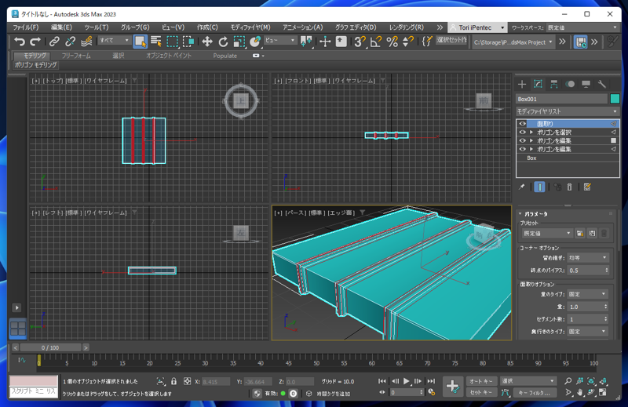Screen dimensions: 628x407
Task: Choose the Select Object tool
Action: pyautogui.click(x=141, y=42)
